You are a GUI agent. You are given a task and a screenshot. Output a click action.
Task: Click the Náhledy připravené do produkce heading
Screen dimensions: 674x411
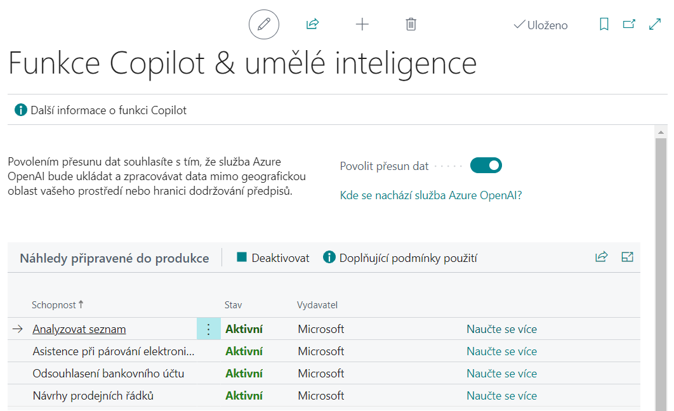tap(114, 258)
